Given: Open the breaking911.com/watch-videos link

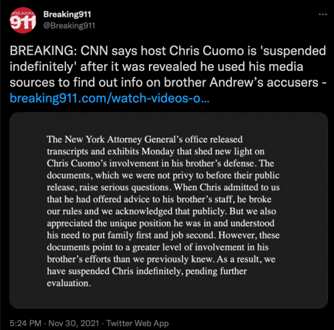Looking at the screenshot, I should coord(110,98).
